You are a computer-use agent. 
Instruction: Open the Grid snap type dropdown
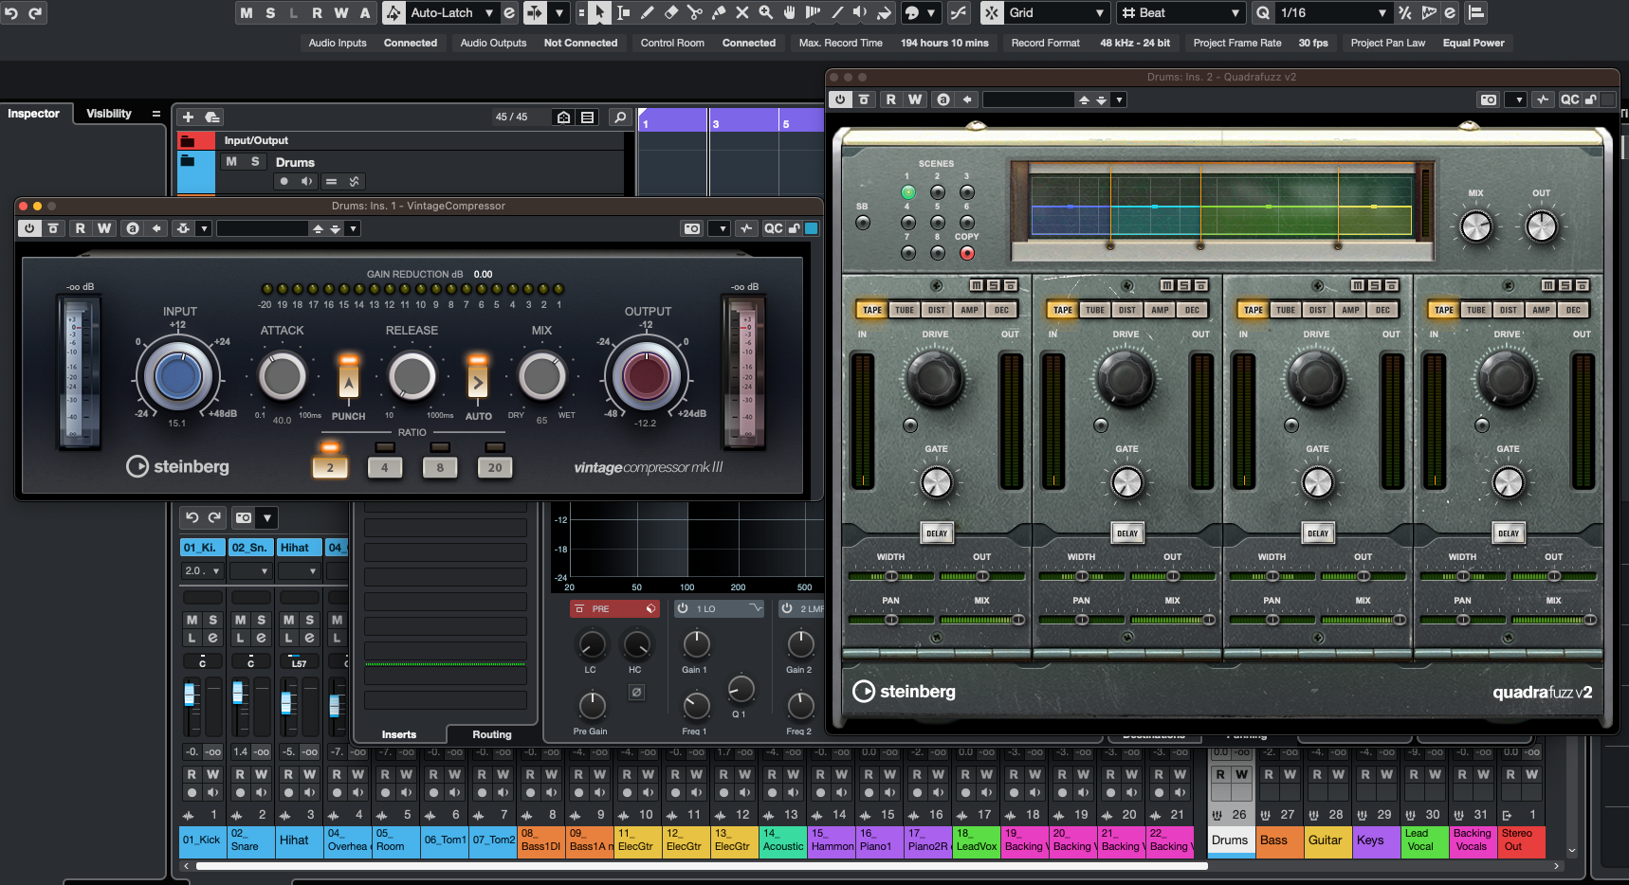[x=1100, y=12]
